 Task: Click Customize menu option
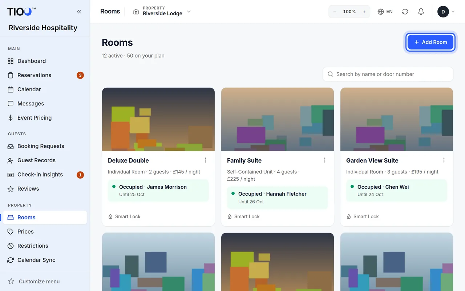pyautogui.click(x=34, y=282)
